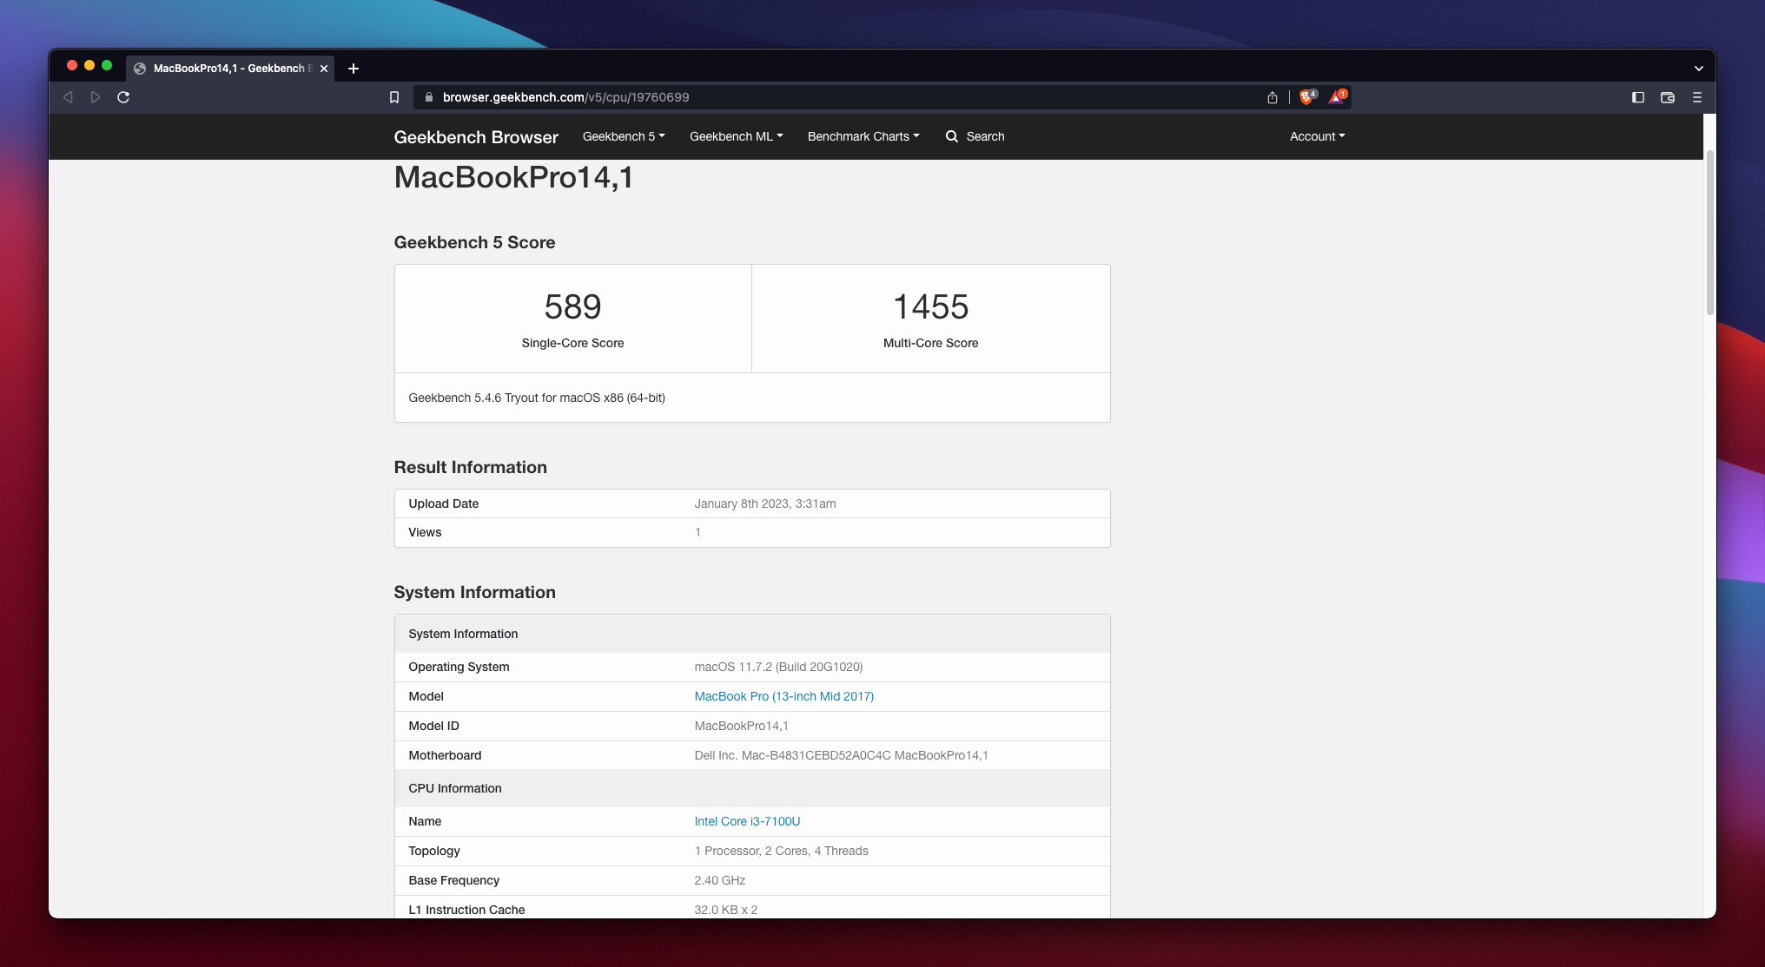
Task: Open the MacBook Pro (13-inch Mid 2017) link
Action: [x=784, y=696]
